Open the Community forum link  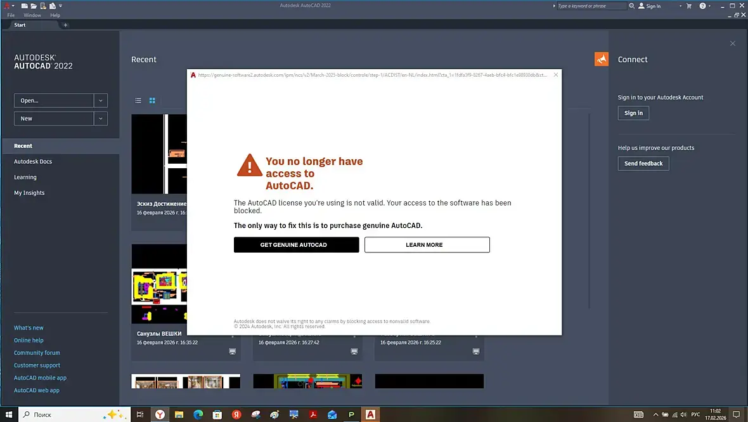point(37,353)
